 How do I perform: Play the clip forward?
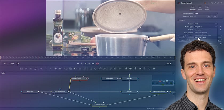coord(89,64)
